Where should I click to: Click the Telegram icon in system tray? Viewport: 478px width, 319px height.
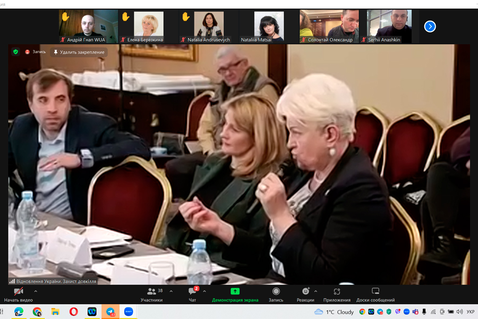coord(380,312)
